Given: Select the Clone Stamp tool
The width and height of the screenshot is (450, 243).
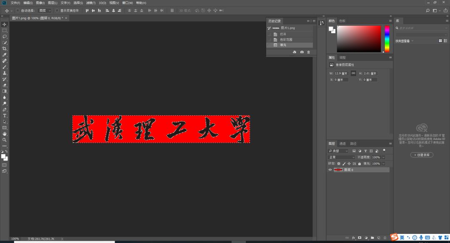Looking at the screenshot, I should (4, 73).
